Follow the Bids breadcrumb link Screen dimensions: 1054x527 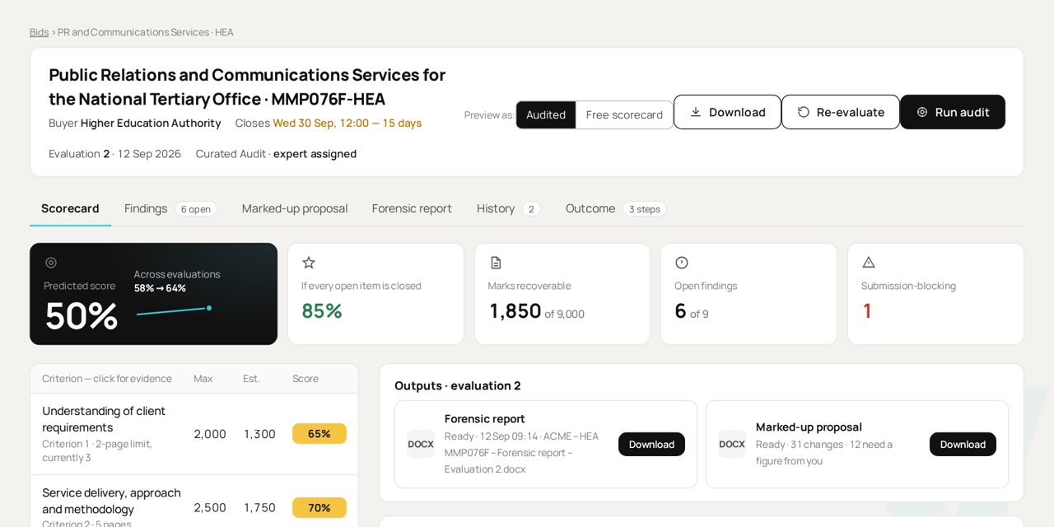point(40,32)
